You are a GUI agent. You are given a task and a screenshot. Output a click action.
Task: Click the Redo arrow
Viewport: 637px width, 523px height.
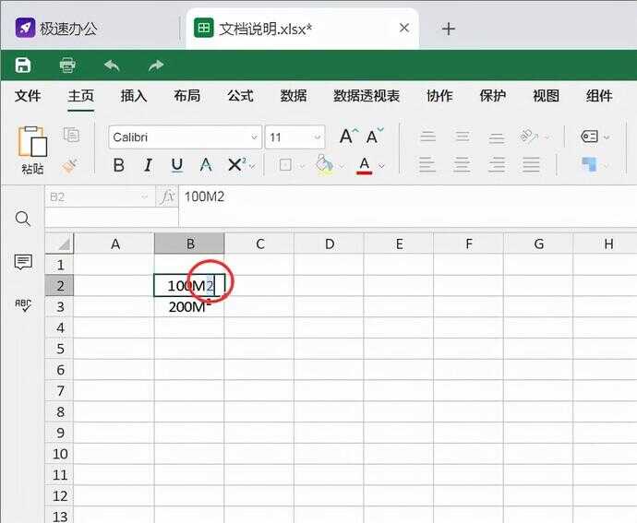point(156,65)
